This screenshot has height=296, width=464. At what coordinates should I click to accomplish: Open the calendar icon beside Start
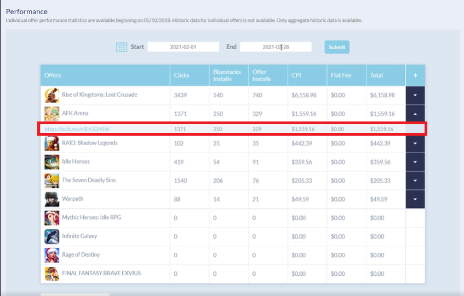121,47
